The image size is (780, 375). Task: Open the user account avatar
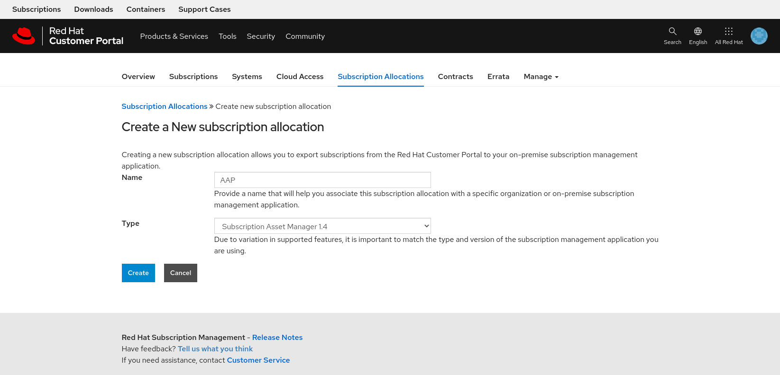pyautogui.click(x=759, y=36)
